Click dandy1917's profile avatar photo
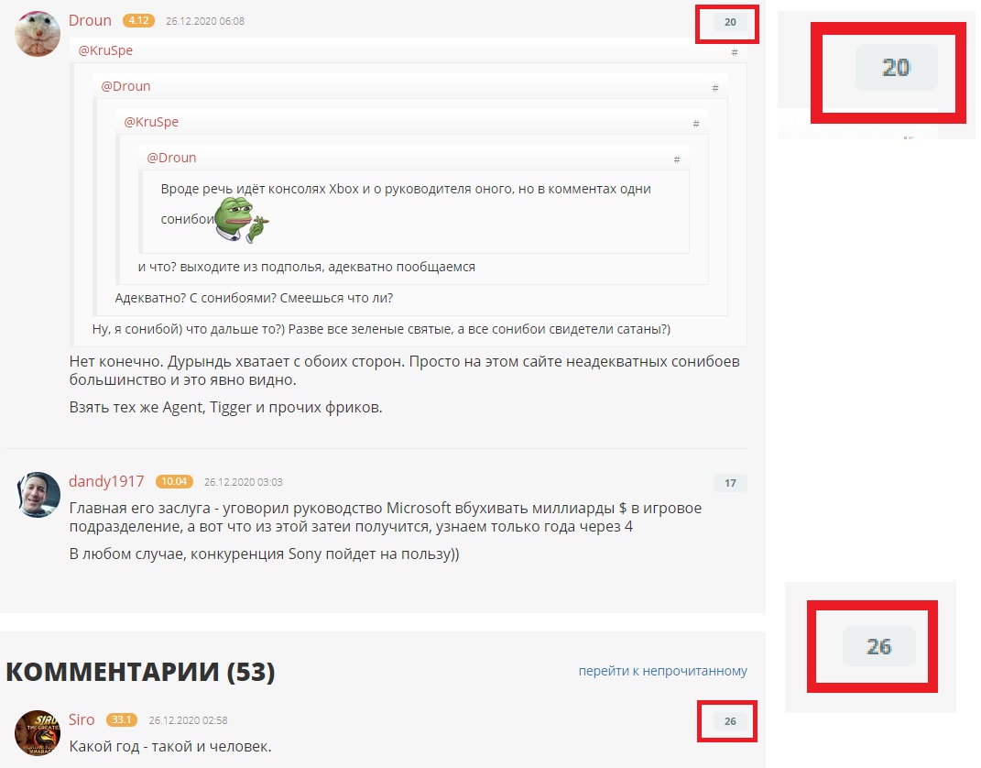 (x=37, y=495)
